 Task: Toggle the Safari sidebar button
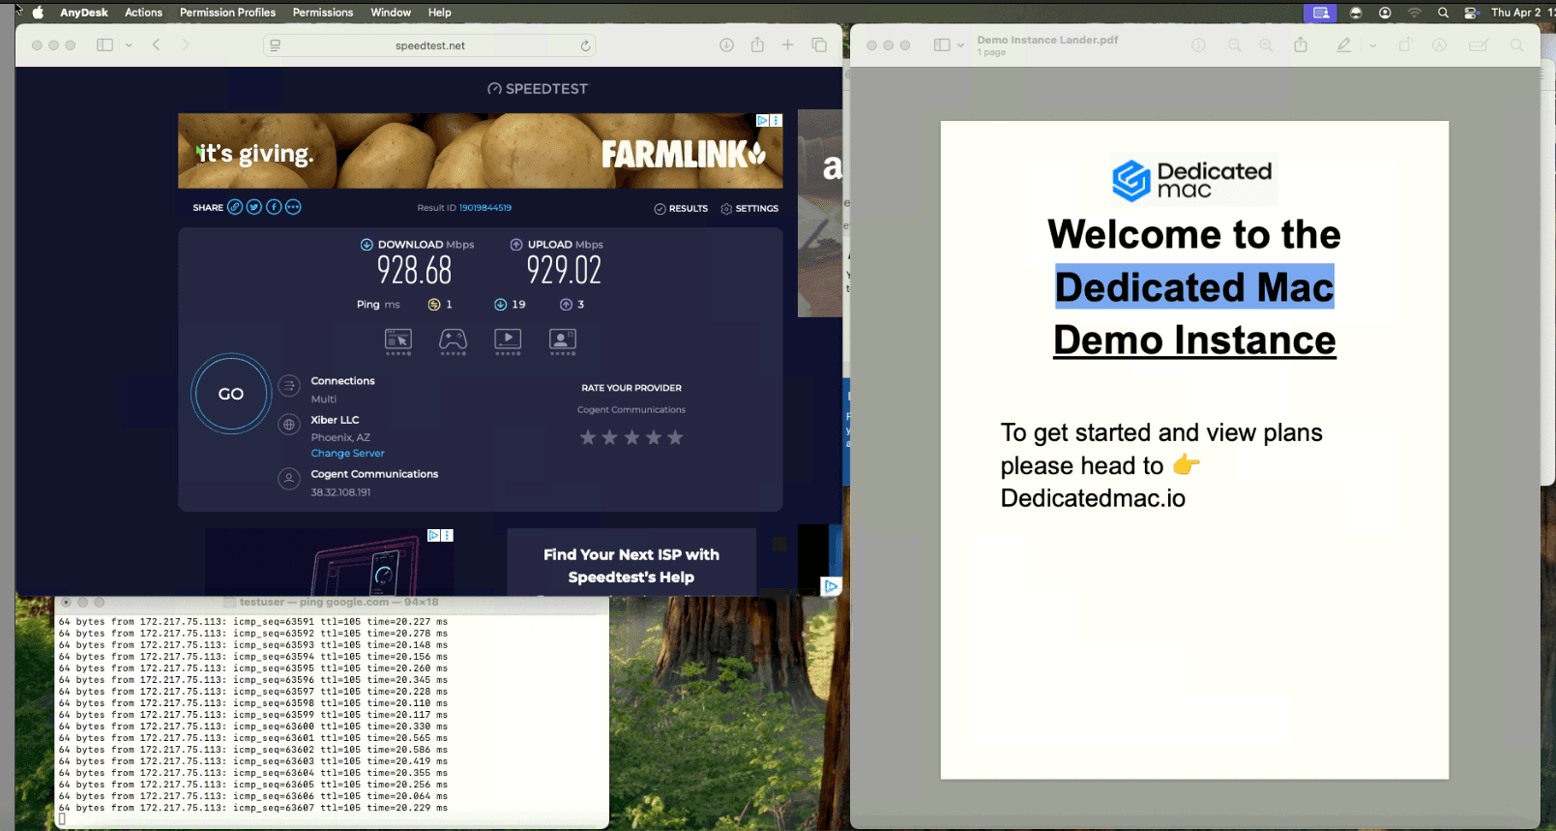click(104, 45)
